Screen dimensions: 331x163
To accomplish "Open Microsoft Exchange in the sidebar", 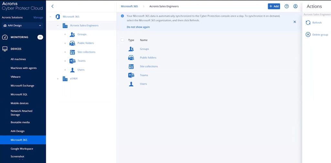I will coord(22,86).
